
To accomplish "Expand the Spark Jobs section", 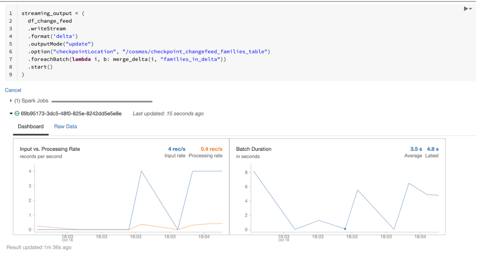I will [11, 101].
